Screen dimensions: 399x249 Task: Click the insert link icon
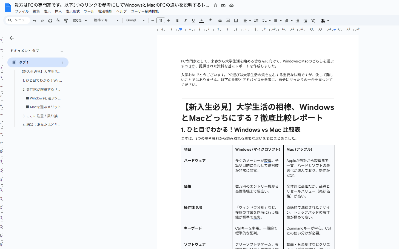220,21
